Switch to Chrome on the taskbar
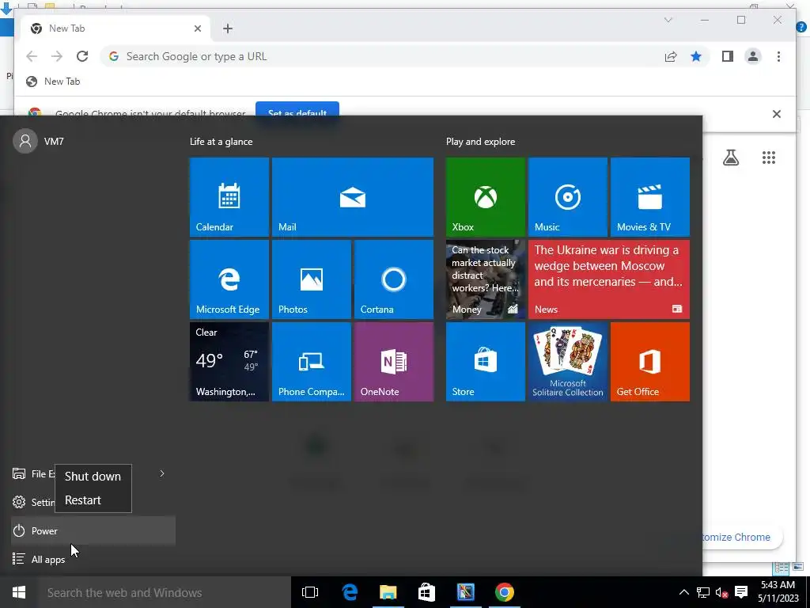The image size is (810, 608). 504,592
